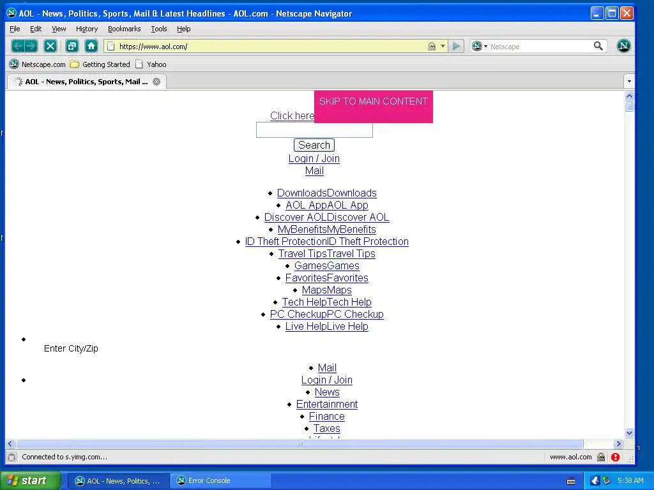The height and width of the screenshot is (490, 654).
Task: Click the red error alert status icon
Action: point(615,457)
